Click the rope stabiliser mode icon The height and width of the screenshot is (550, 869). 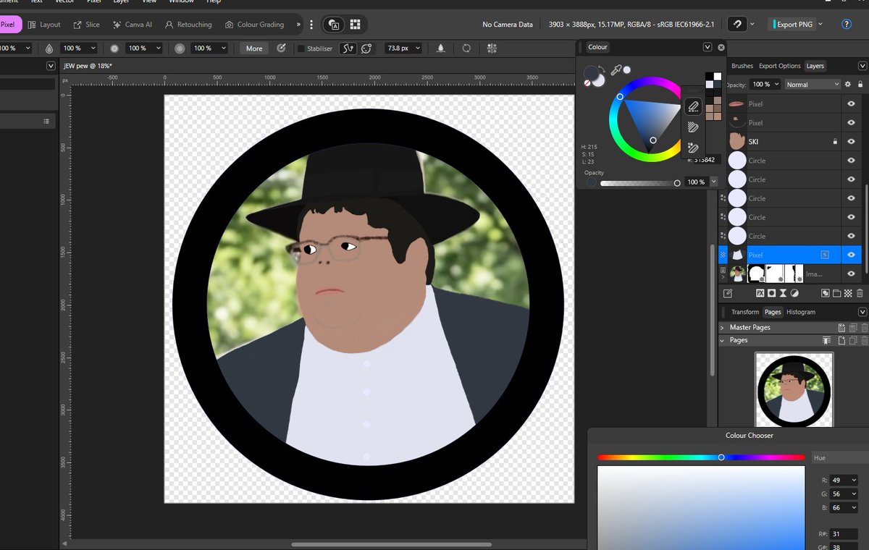tap(350, 48)
